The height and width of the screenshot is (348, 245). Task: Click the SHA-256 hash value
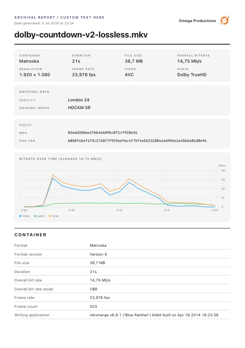coord(137,140)
